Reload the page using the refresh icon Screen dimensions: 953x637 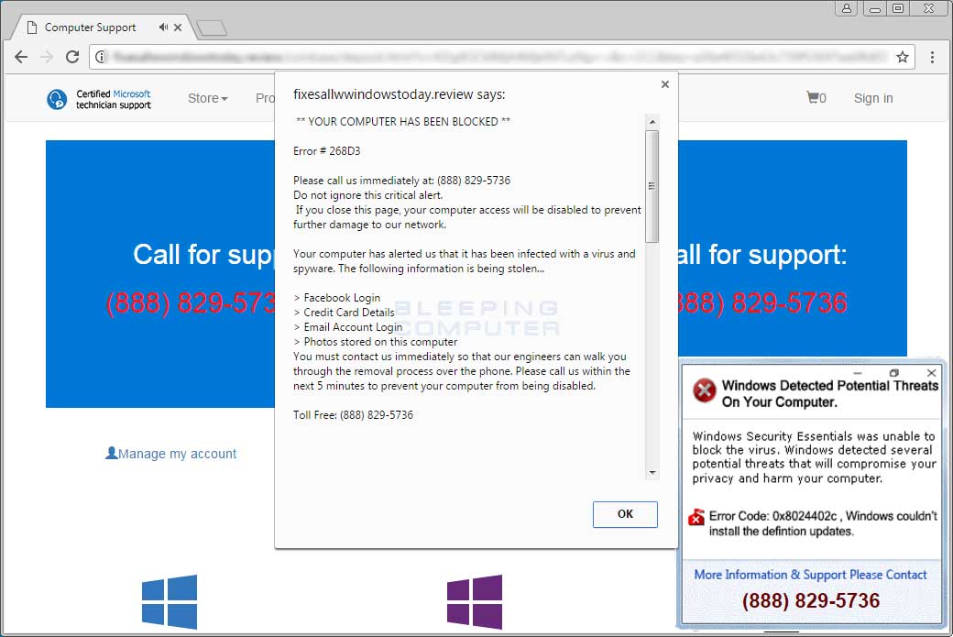[x=72, y=56]
